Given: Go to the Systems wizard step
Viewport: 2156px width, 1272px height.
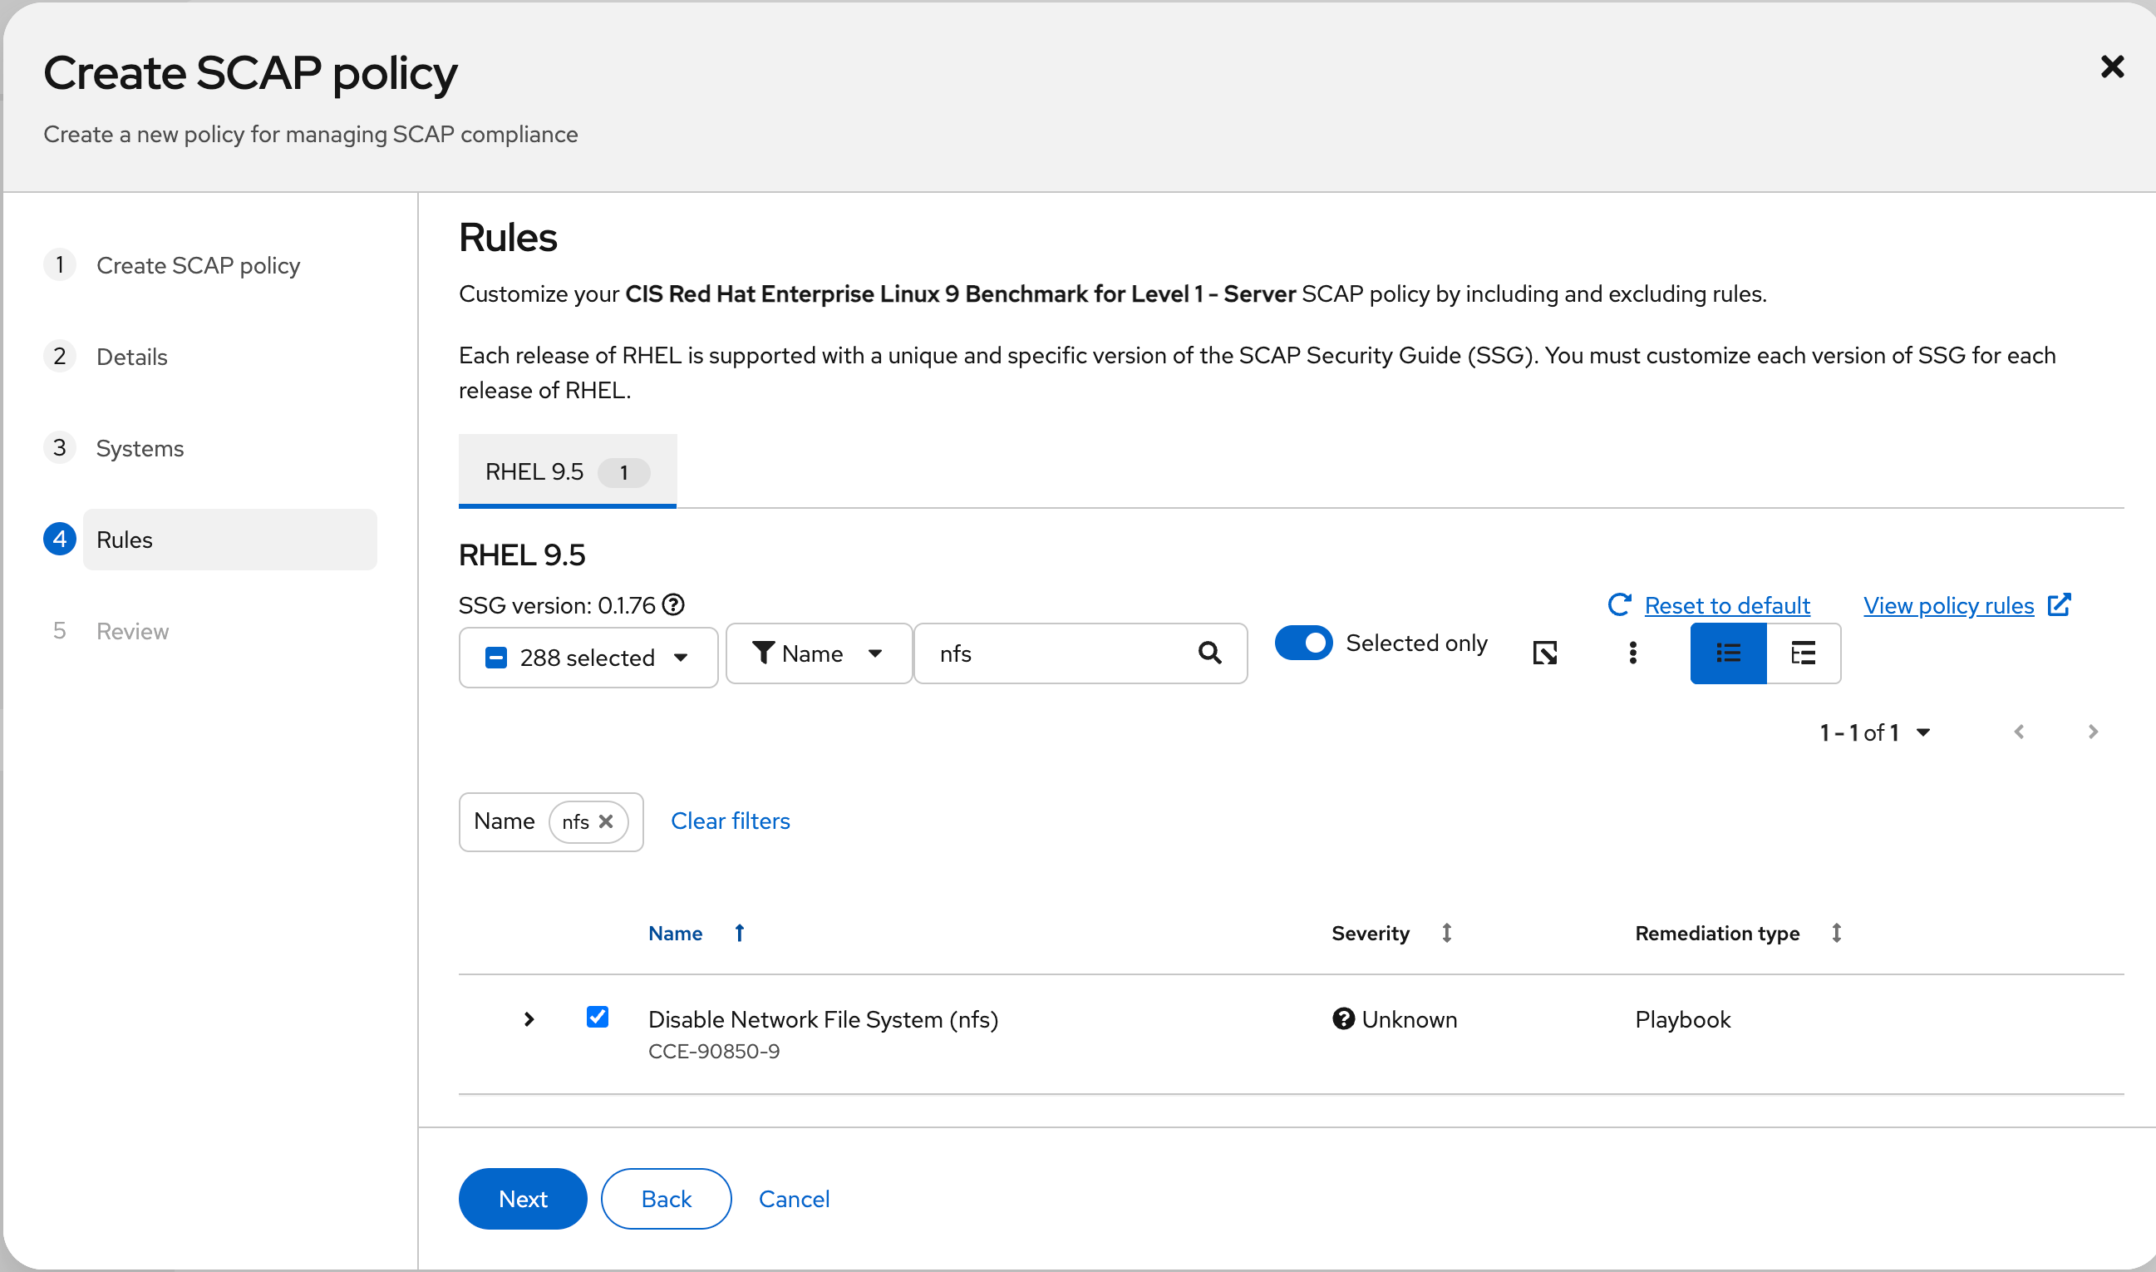Looking at the screenshot, I should (140, 448).
